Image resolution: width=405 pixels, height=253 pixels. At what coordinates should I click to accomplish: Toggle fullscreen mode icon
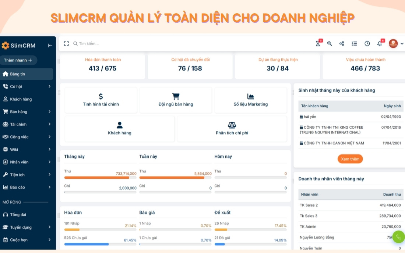[66, 44]
